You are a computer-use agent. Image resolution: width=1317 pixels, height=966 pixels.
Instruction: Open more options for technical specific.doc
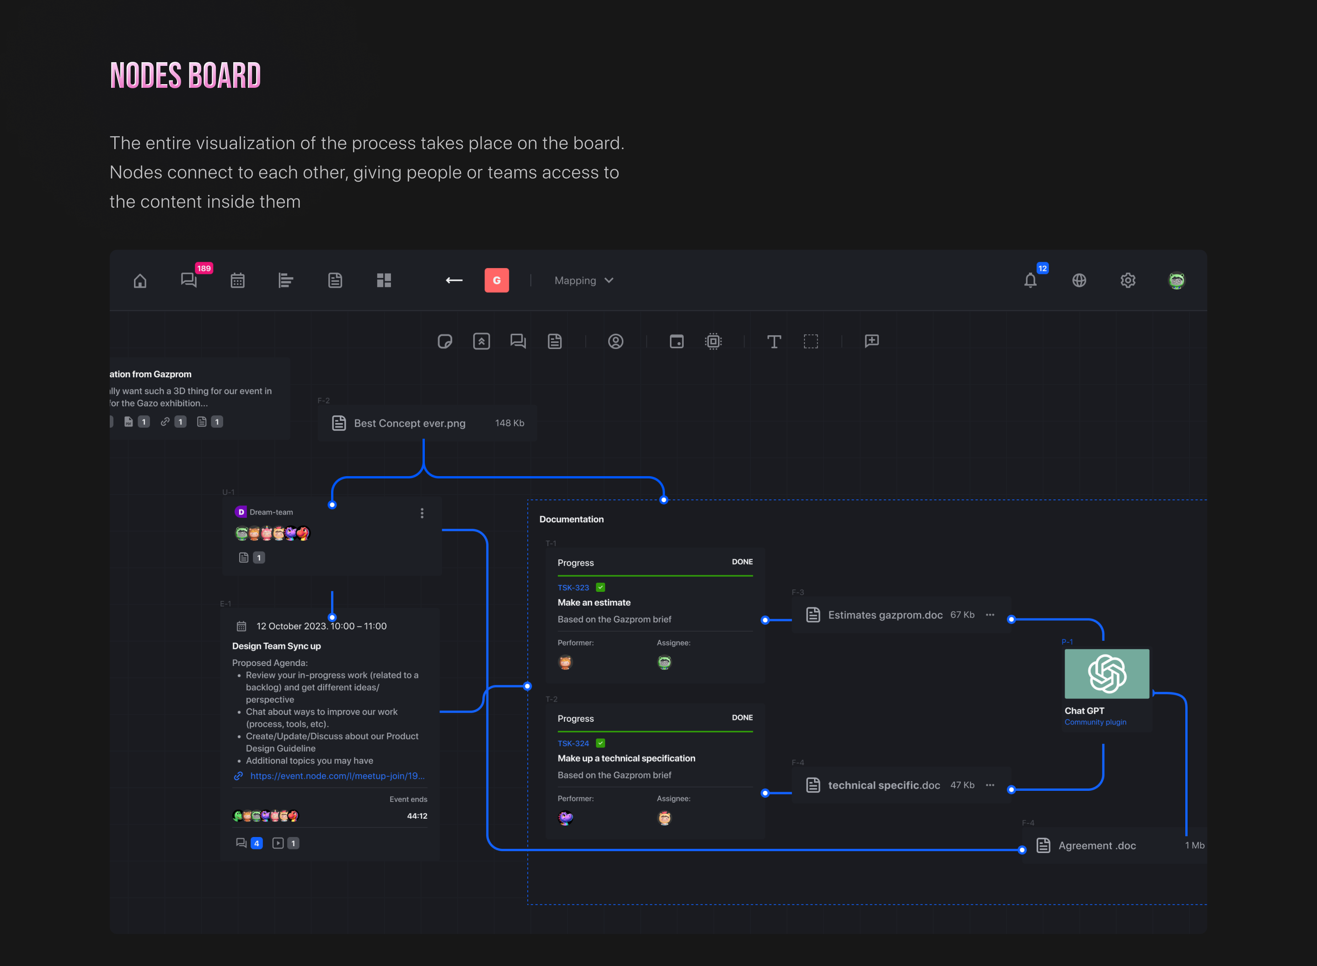tap(990, 785)
